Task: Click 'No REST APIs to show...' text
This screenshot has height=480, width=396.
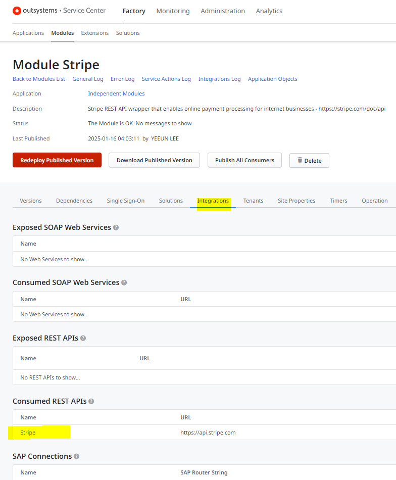Action: click(50, 378)
